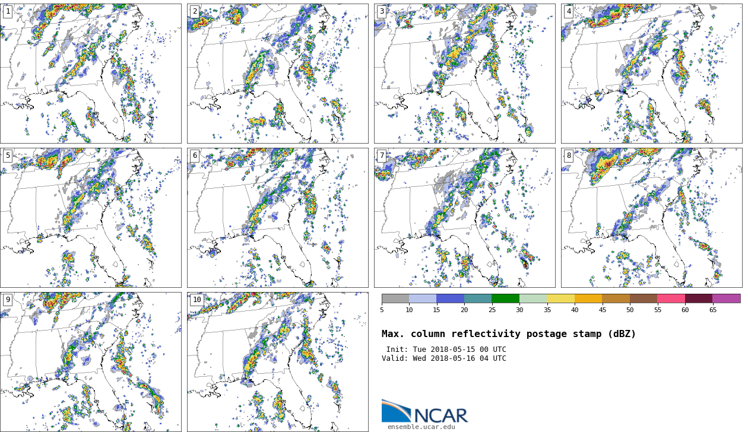Click the Valid time text line

443,358
